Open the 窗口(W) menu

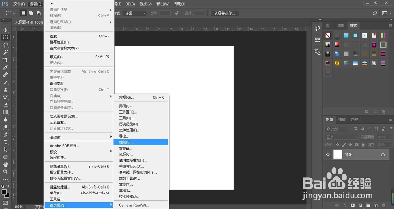(x=163, y=4)
